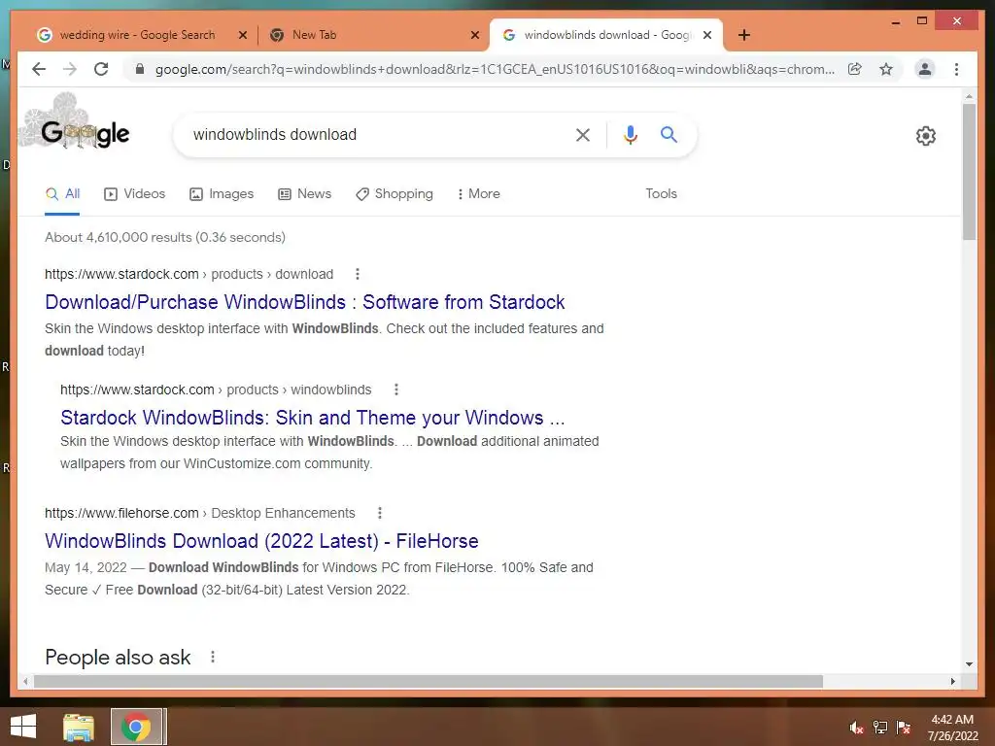Click the People also ask heading
The image size is (995, 746).
click(118, 658)
